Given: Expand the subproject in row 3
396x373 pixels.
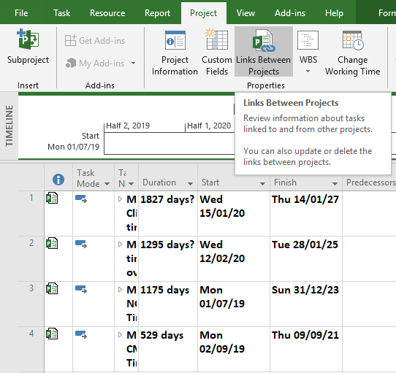Looking at the screenshot, I should tap(121, 290).
